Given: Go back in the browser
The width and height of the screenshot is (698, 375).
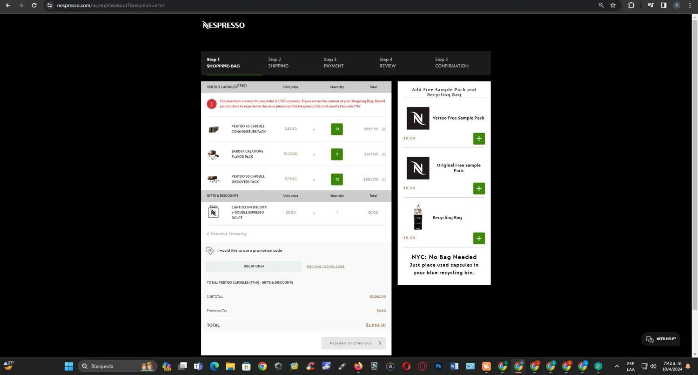Looking at the screenshot, I should (8, 5).
